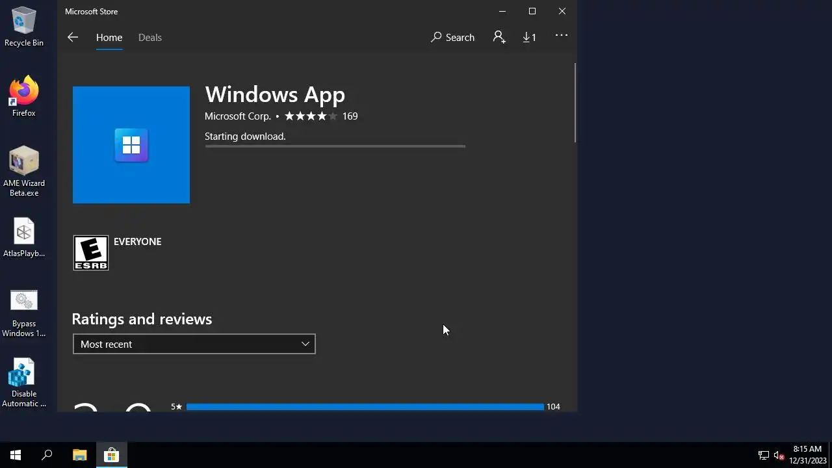This screenshot has width=832, height=468.
Task: Expand the Most recent sort dropdown
Action: click(x=194, y=344)
